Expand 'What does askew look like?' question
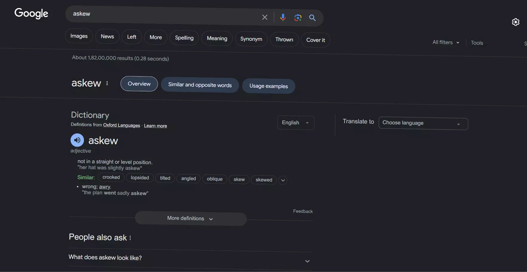 307,261
